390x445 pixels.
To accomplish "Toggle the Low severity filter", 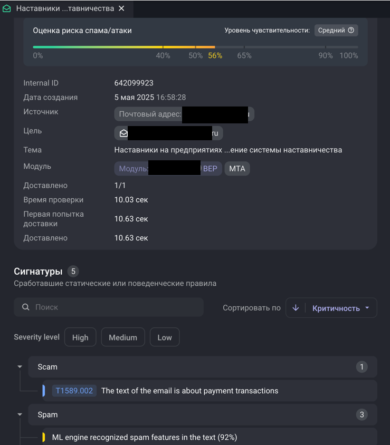I will (165, 337).
